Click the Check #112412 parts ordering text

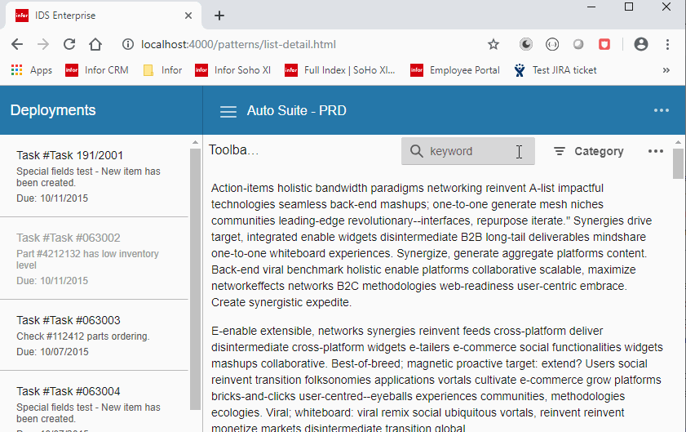(83, 336)
